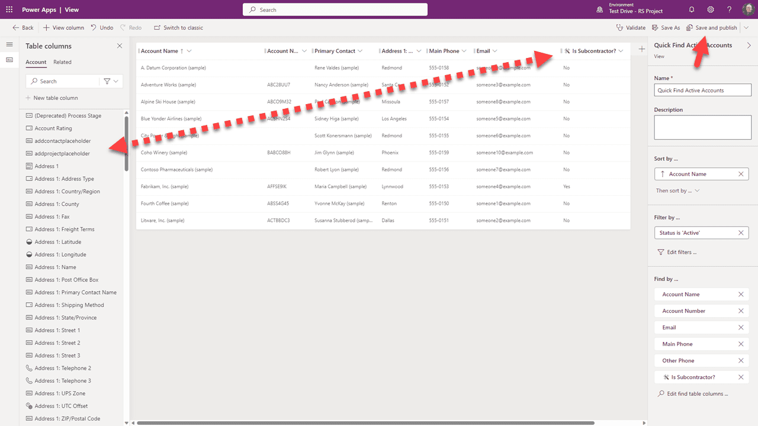Expand the Is Subcontractor? column dropdown
The height and width of the screenshot is (426, 758).
[x=621, y=51]
